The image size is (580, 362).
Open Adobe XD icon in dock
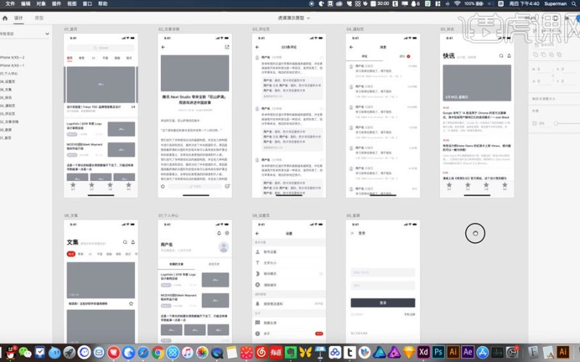[423, 352]
